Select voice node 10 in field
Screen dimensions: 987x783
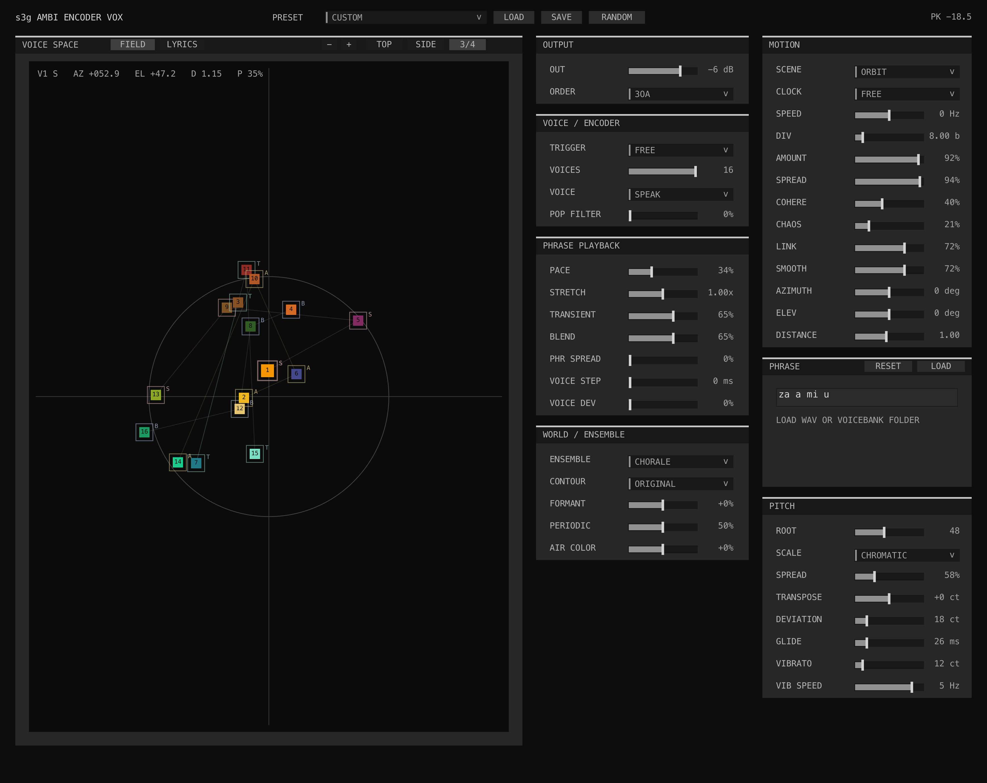coord(254,279)
